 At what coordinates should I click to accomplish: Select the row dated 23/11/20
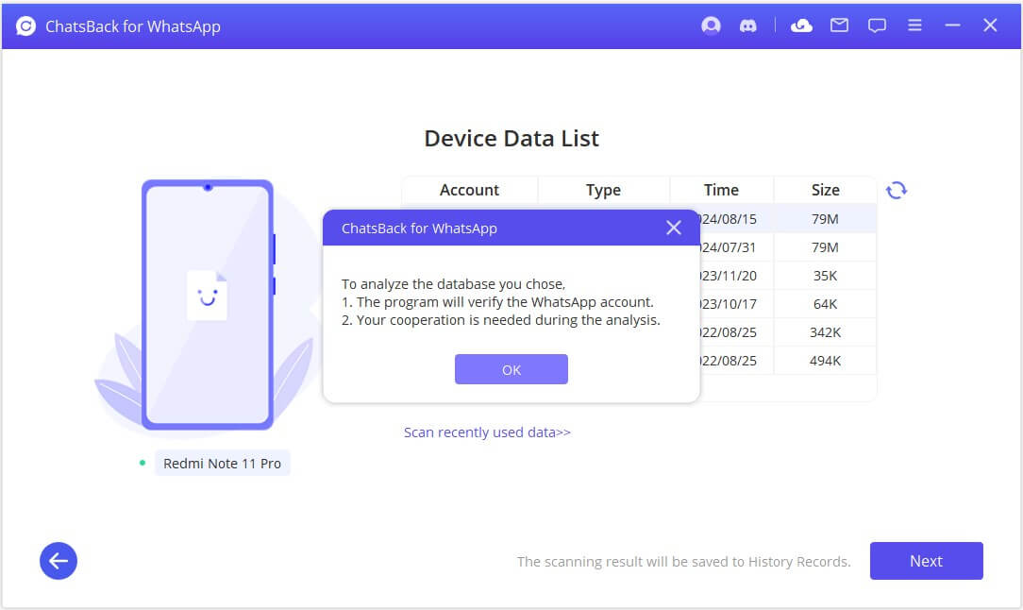pyautogui.click(x=787, y=276)
